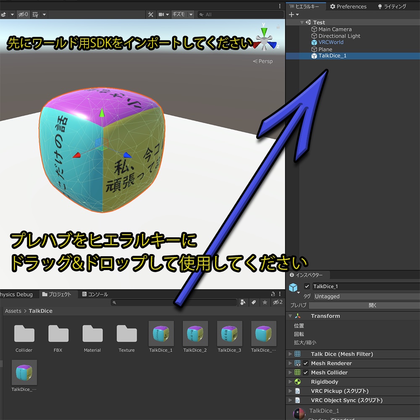Click the camera icon in the scene view toolbar

click(x=162, y=14)
